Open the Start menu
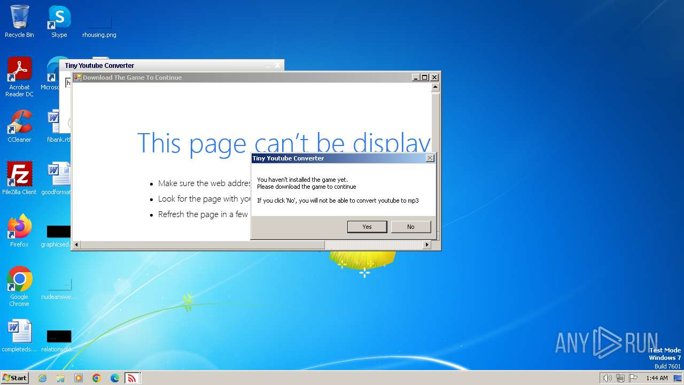This screenshot has height=385, width=684. pos(15,378)
